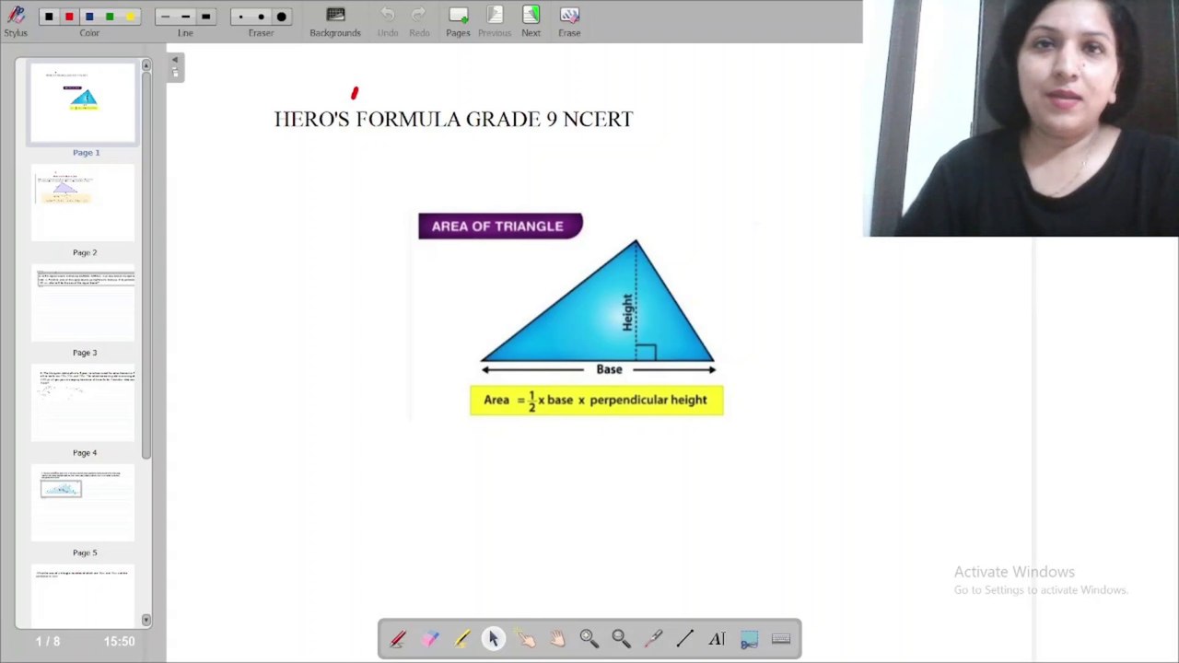Go to the Previous page
The image size is (1179, 663).
[495, 21]
